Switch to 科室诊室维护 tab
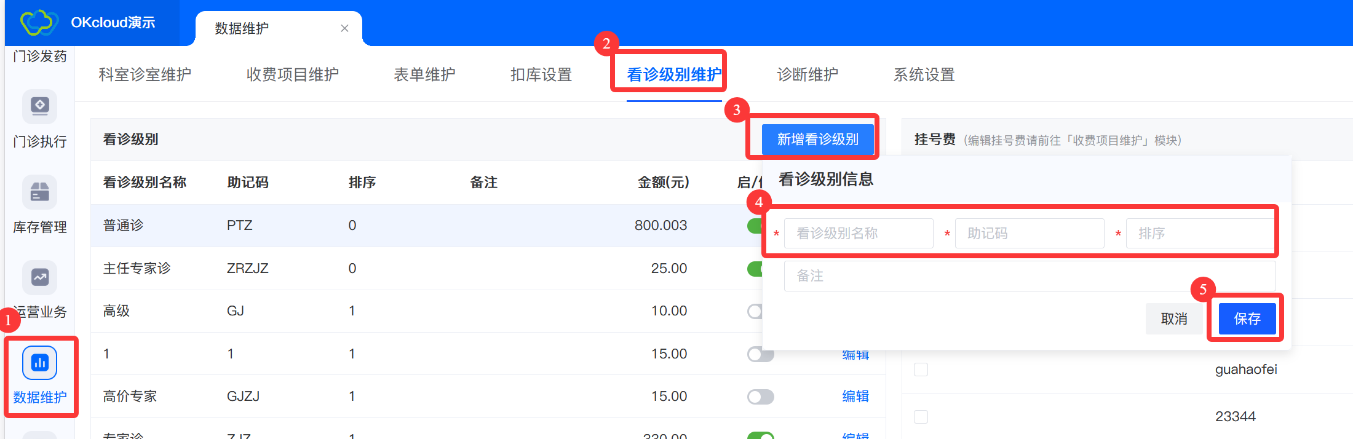 [x=145, y=75]
